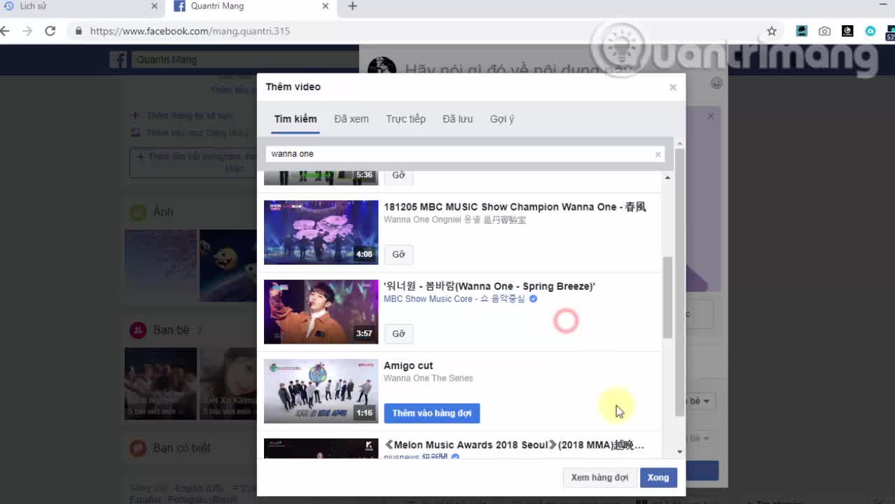Close the purple panel behind dialog
Screen dimensions: 895x504
(x=711, y=116)
